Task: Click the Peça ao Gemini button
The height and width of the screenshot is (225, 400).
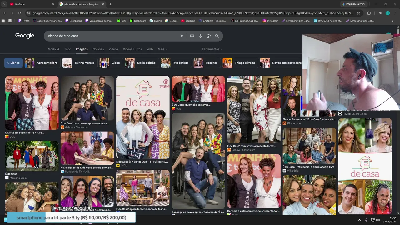Action: tap(354, 4)
